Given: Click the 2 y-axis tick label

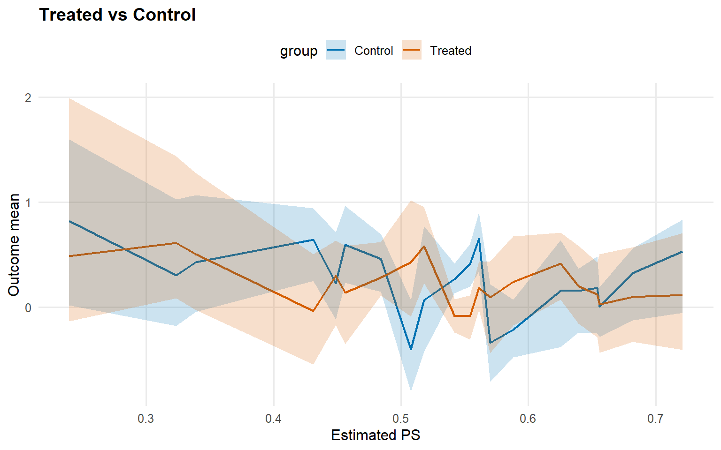Looking at the screenshot, I should [x=28, y=97].
